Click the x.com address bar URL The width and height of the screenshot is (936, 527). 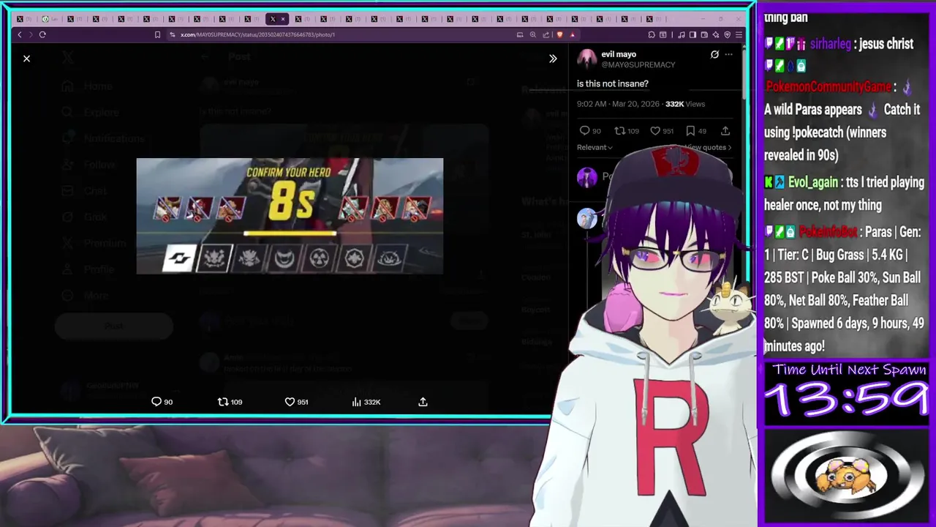257,34
